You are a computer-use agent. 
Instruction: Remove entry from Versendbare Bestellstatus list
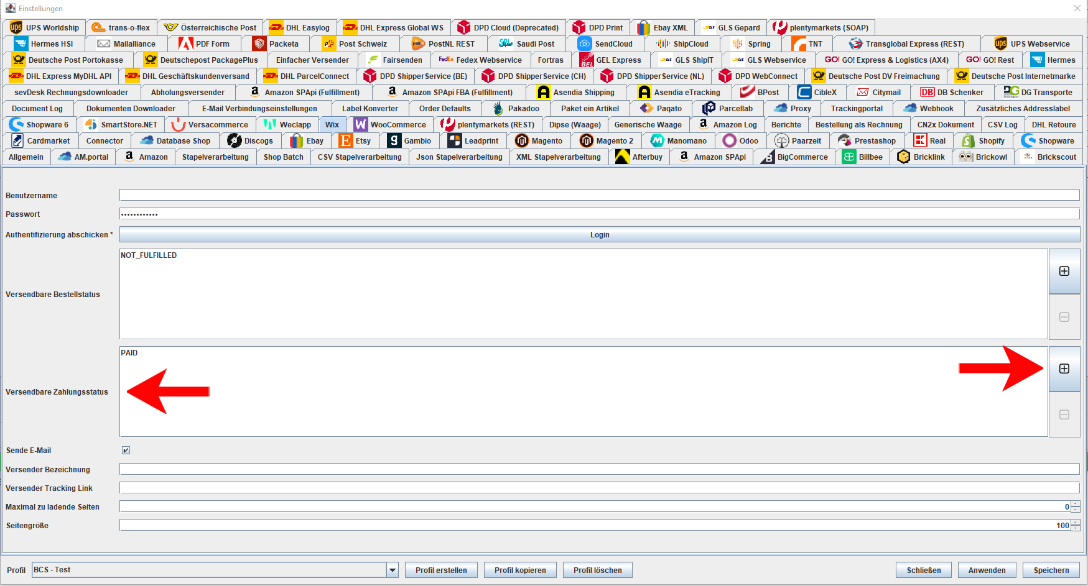(x=1064, y=317)
